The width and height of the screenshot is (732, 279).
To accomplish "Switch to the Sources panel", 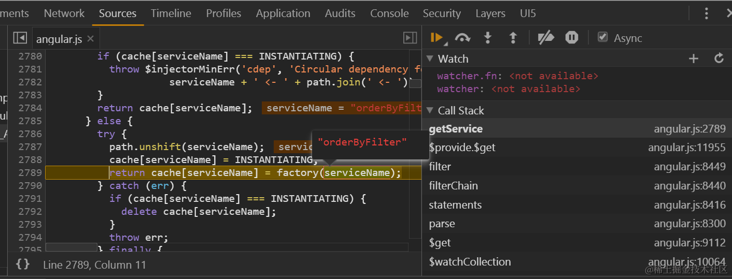I will (118, 13).
